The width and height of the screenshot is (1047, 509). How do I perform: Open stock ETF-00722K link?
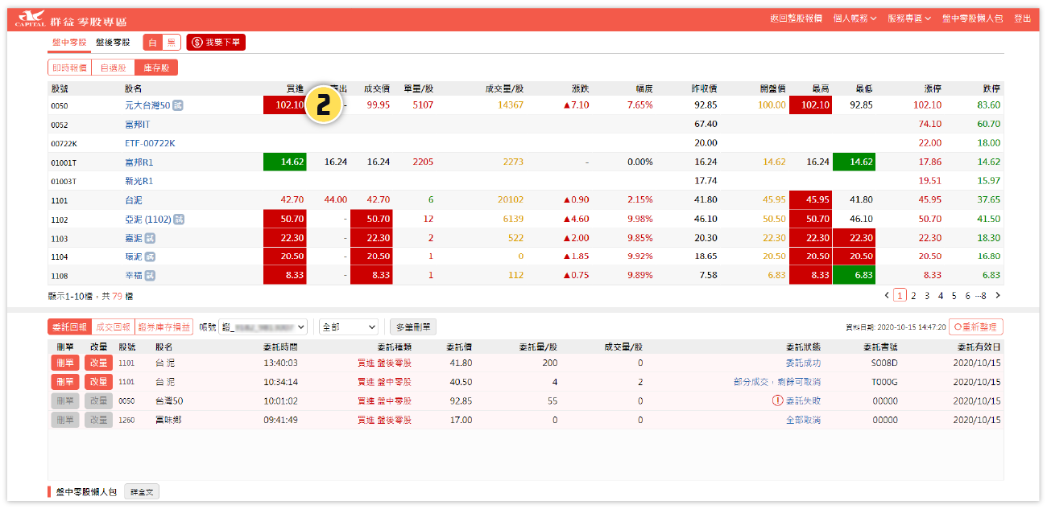(x=150, y=143)
